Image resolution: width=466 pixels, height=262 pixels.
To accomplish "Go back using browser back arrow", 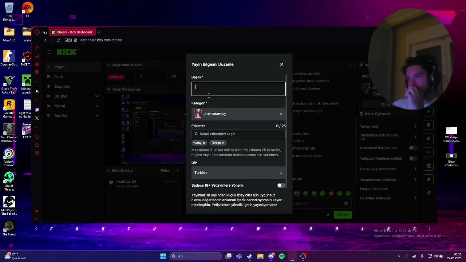I will pos(45,40).
